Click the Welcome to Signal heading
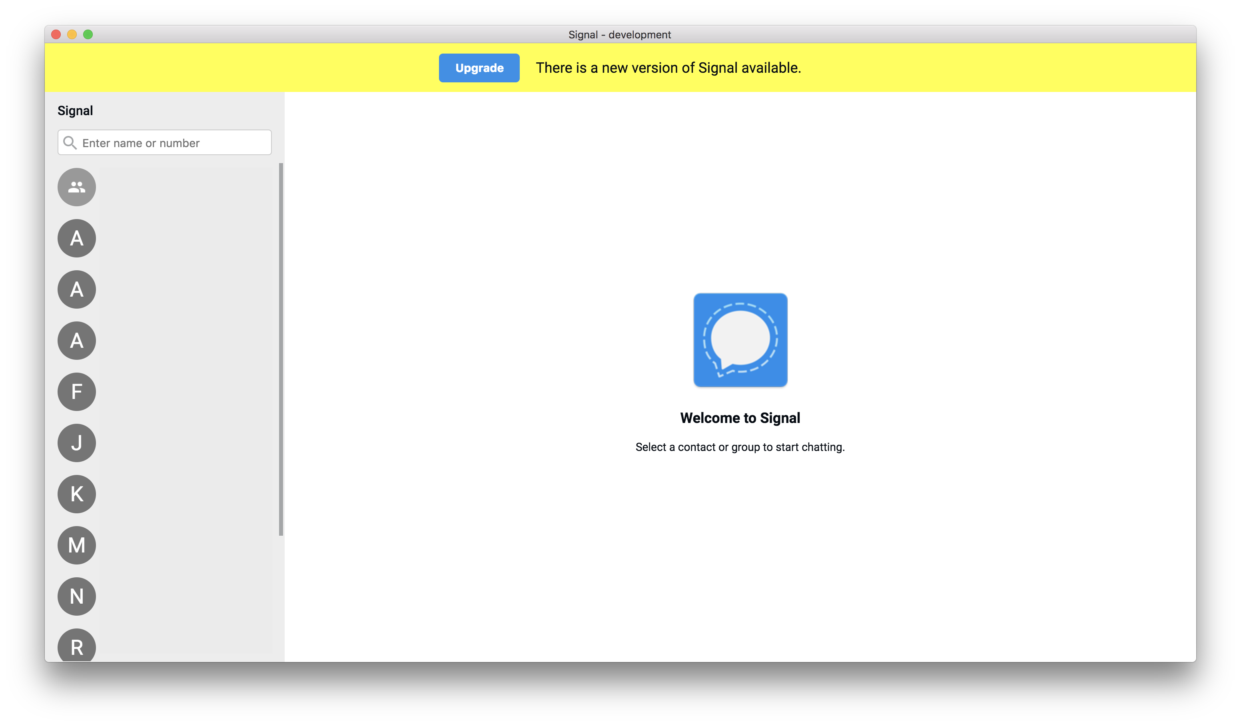The height and width of the screenshot is (726, 1241). point(740,418)
